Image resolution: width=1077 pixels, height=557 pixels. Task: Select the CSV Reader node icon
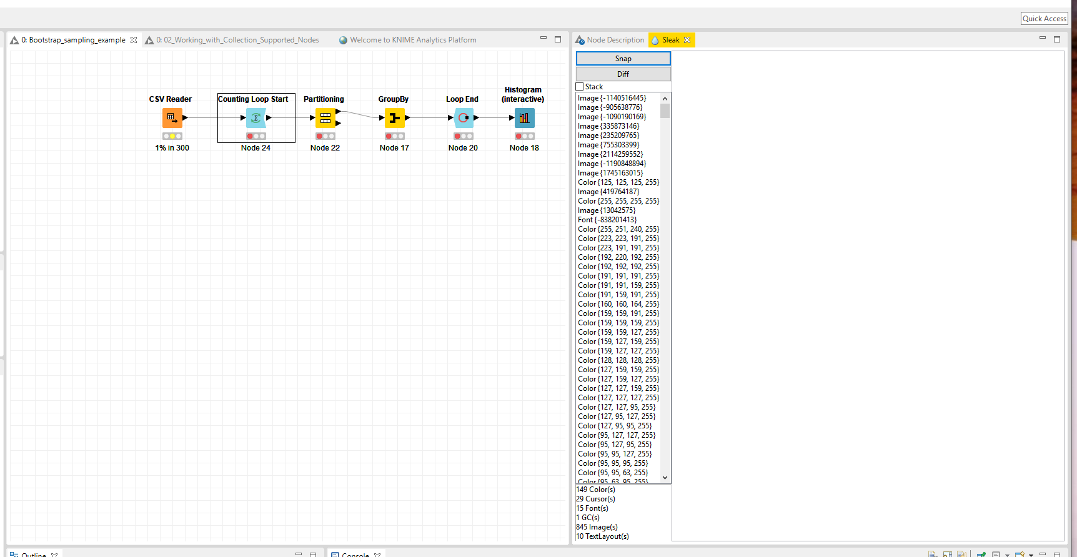(x=172, y=117)
